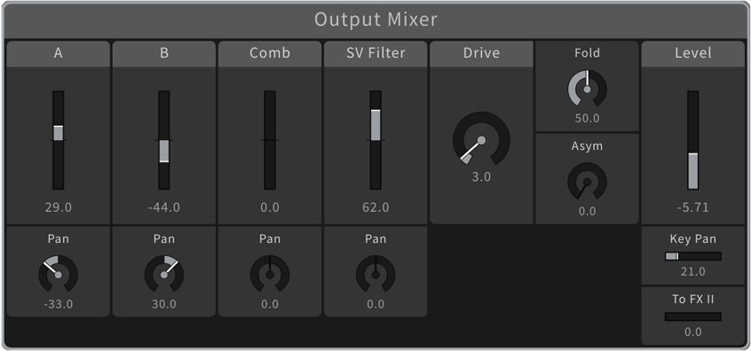Select the Pan knob under SV Filter
751x351 pixels.
(x=375, y=275)
